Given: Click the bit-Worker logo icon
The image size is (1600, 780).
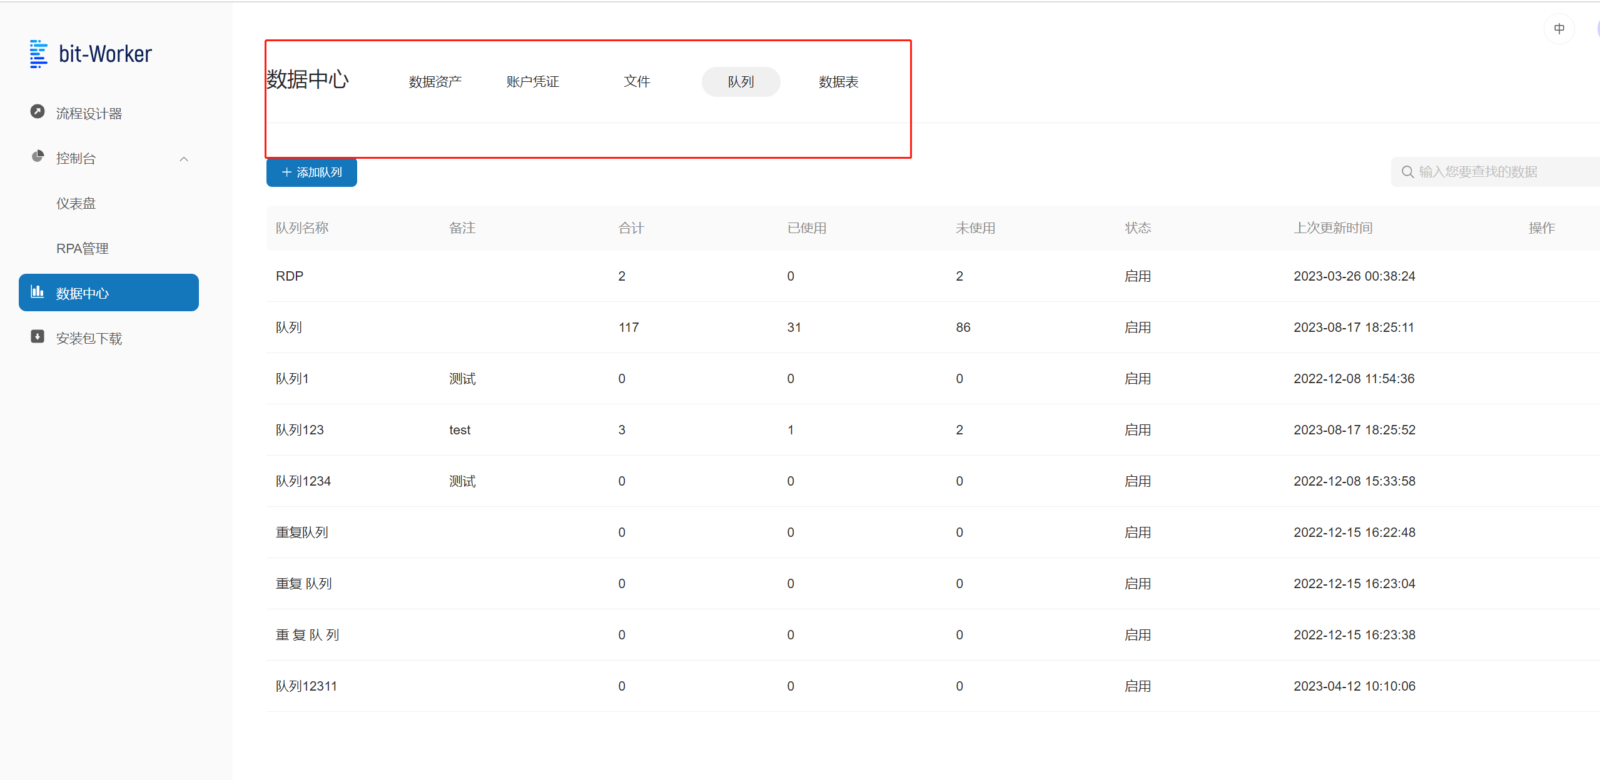Looking at the screenshot, I should point(38,54).
